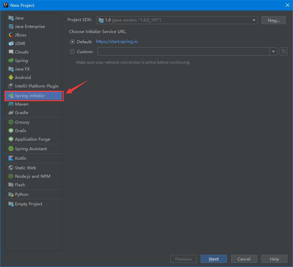Screen dimensions: 293x267
Task: Click the Spring Initializr icon
Action: pos(11,96)
